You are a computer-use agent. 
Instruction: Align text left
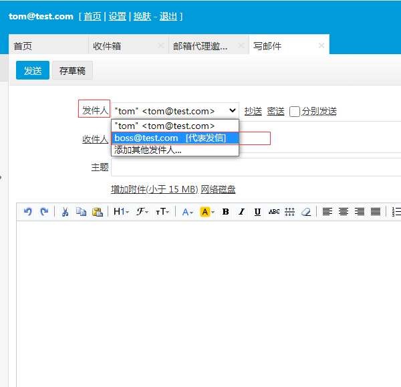327,212
